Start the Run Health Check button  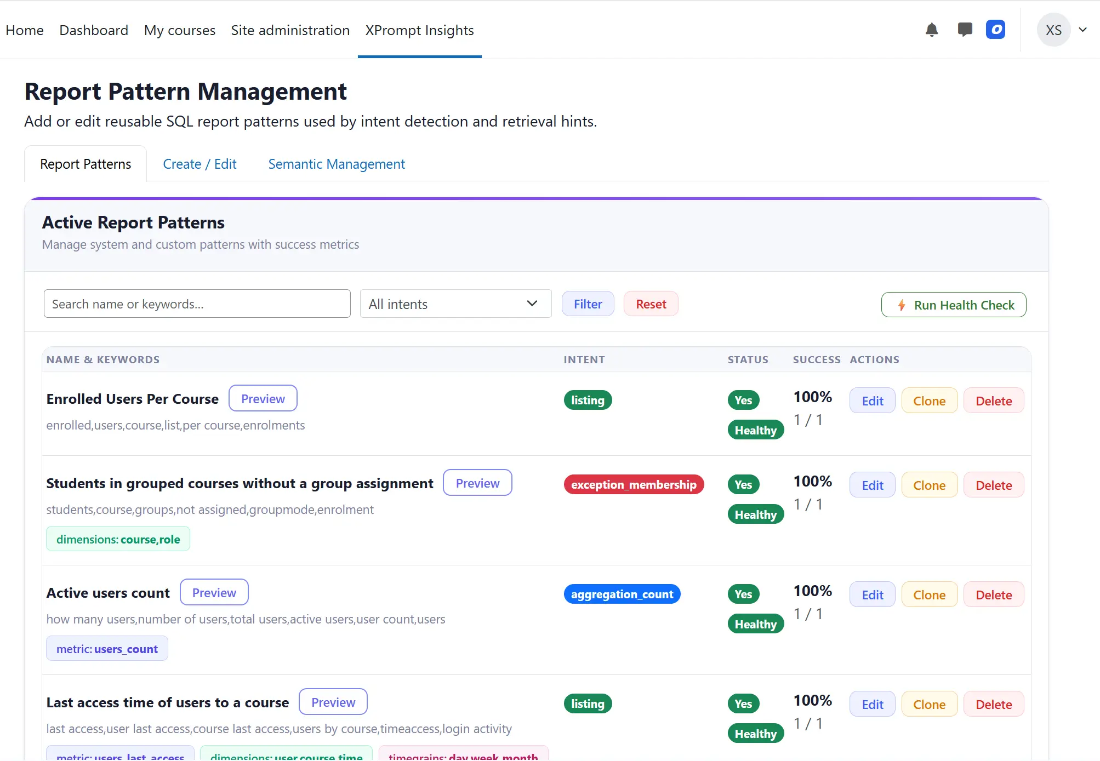pyautogui.click(x=954, y=305)
